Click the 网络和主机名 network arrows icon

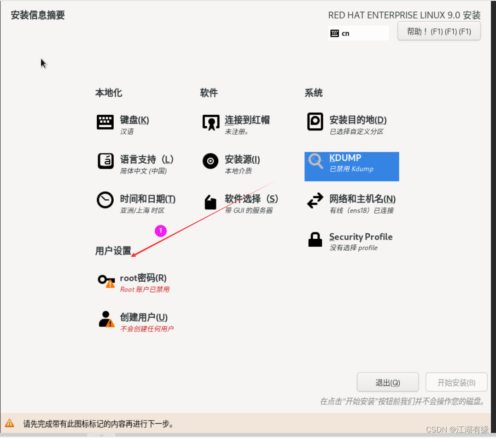point(315,201)
